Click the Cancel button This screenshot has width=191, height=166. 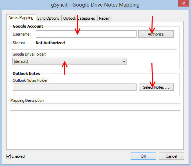click(171, 156)
